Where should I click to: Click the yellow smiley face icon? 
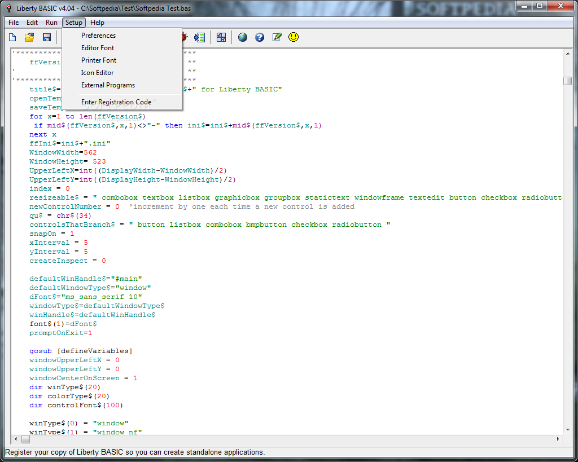point(294,37)
